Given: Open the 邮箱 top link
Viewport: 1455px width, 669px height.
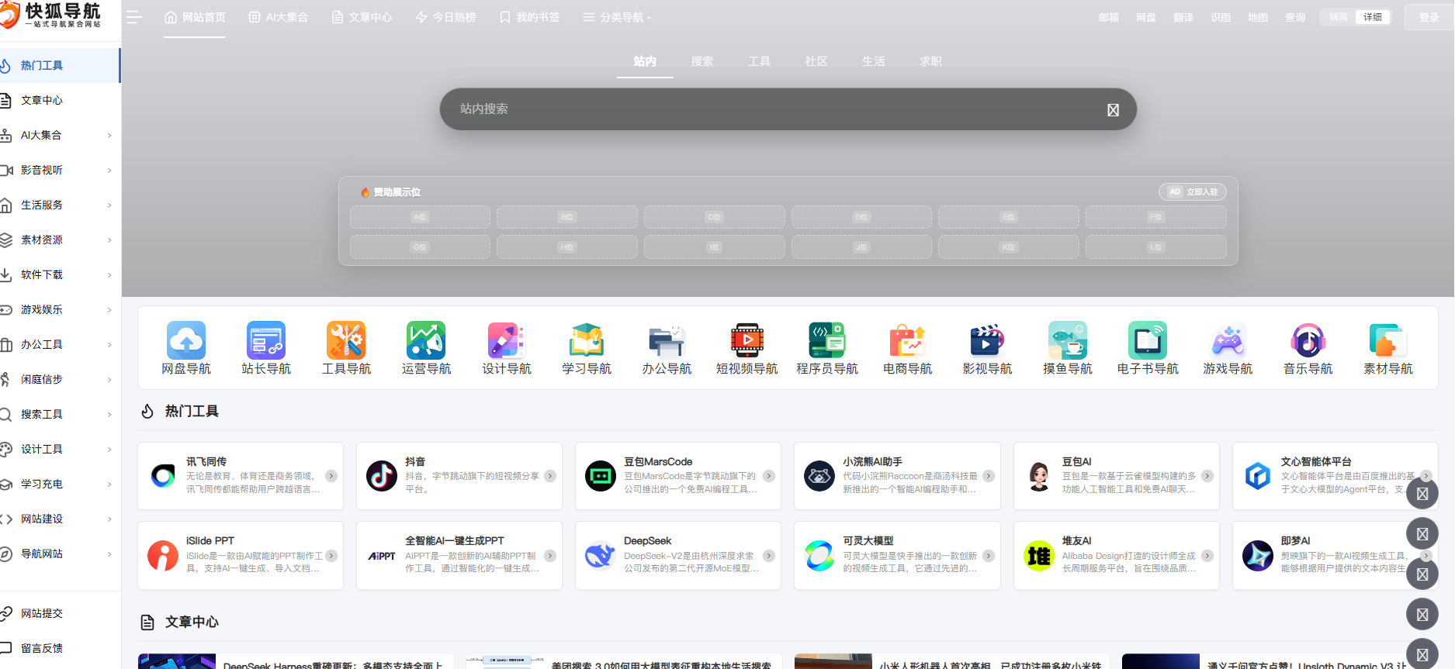Looking at the screenshot, I should (x=1108, y=17).
